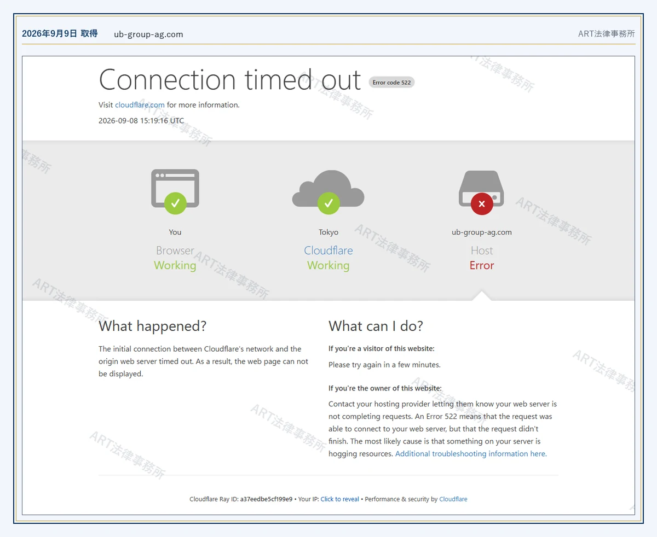Click the 2026年9月9日 取得 date label

click(60, 34)
